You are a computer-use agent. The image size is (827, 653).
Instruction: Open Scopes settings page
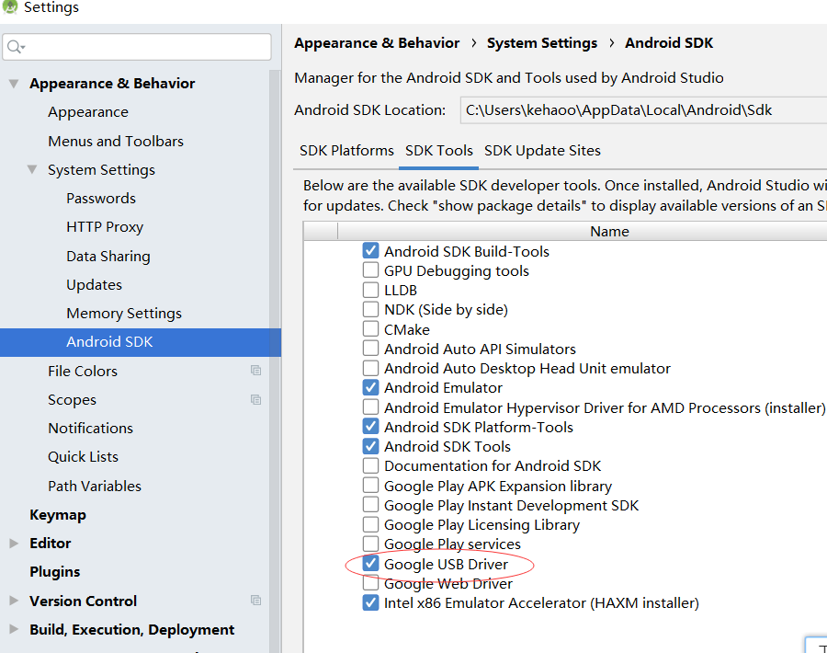pos(72,399)
